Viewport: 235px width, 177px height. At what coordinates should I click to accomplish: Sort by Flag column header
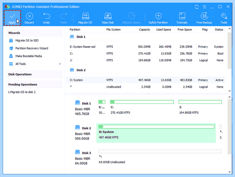pyautogui.click(x=205, y=29)
